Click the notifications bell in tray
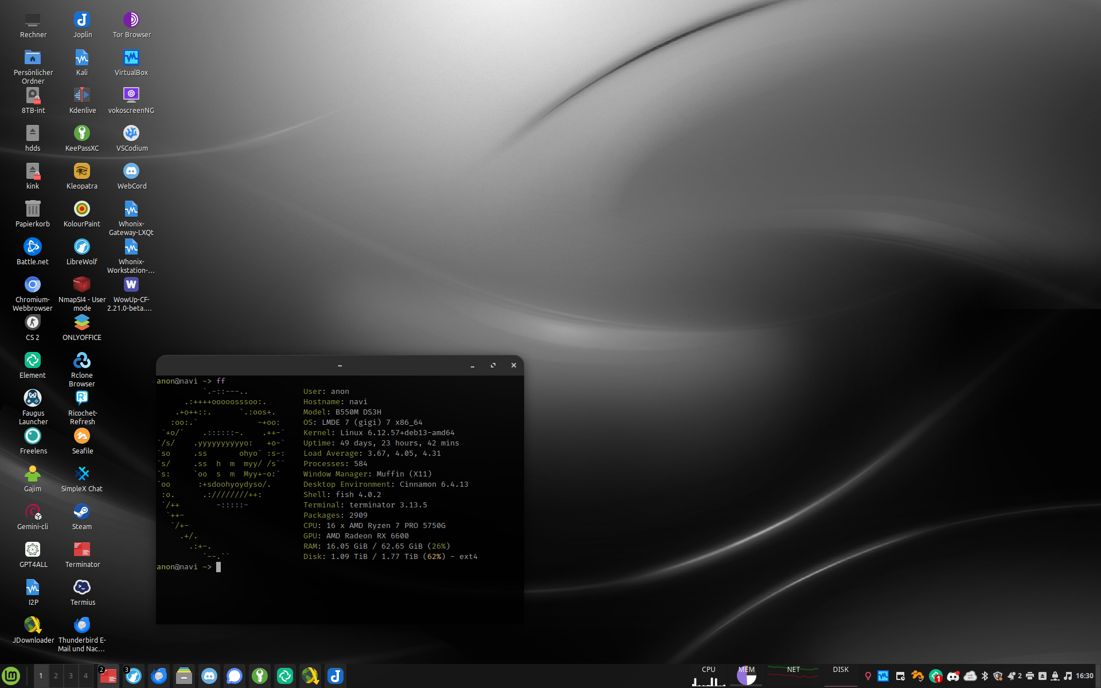 point(1011,676)
